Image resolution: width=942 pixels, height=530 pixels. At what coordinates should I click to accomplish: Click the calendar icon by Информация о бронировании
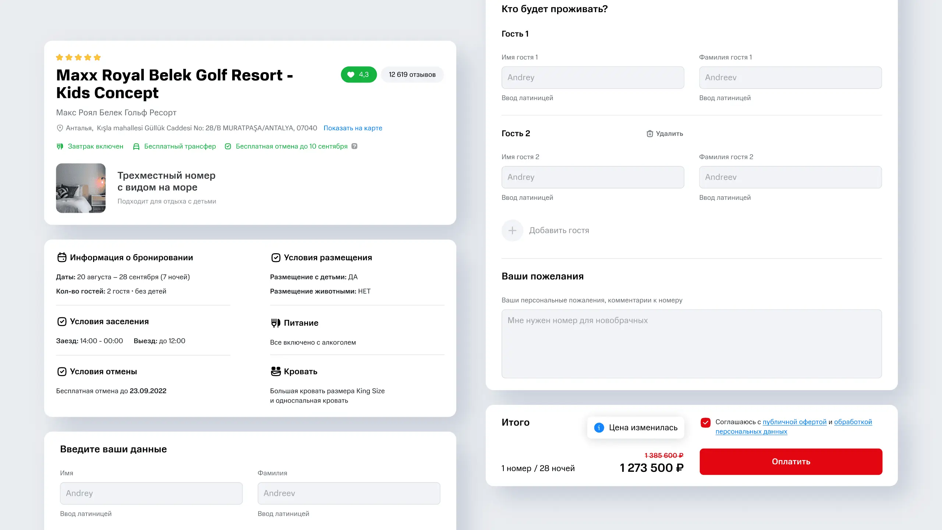62,257
